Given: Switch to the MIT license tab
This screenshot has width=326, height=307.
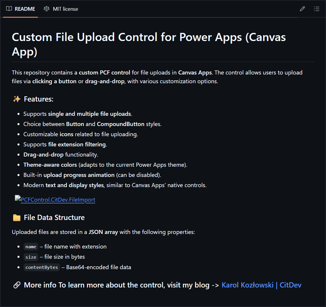Looking at the screenshot, I should pyautogui.click(x=65, y=9).
